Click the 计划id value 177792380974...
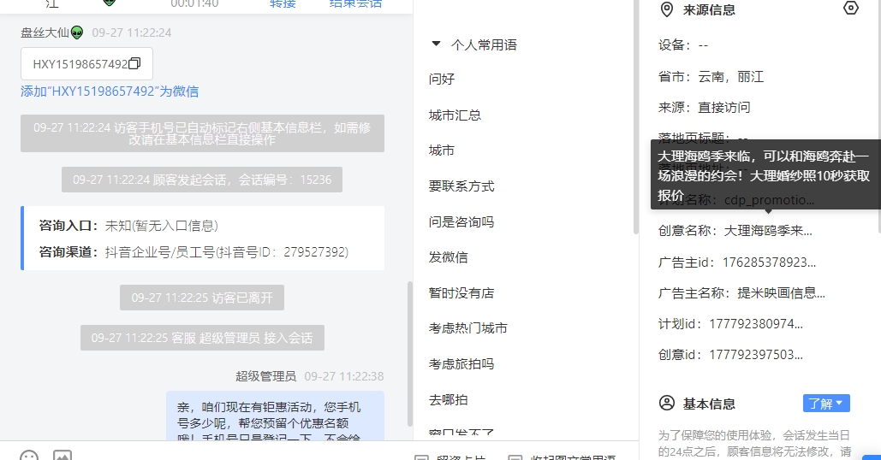 pyautogui.click(x=756, y=324)
